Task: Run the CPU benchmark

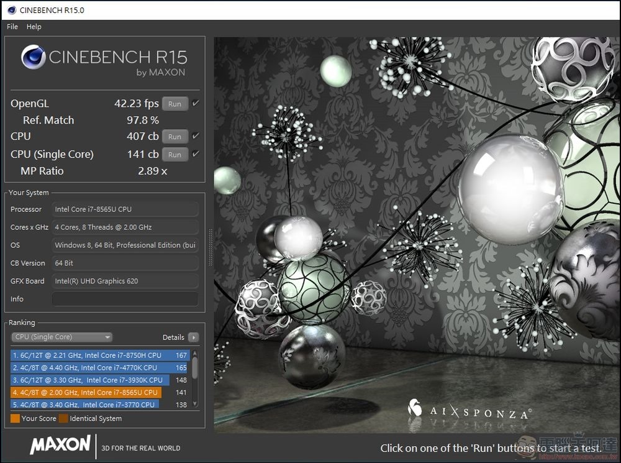Action: [x=175, y=137]
